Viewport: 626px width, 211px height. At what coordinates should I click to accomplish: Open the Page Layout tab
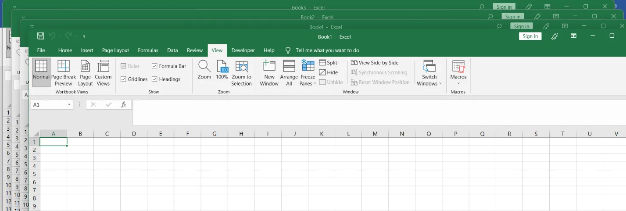115,50
